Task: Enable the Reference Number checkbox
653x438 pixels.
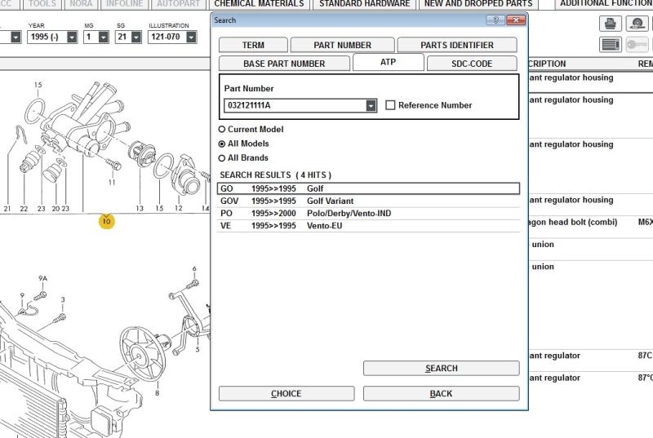Action: 390,105
